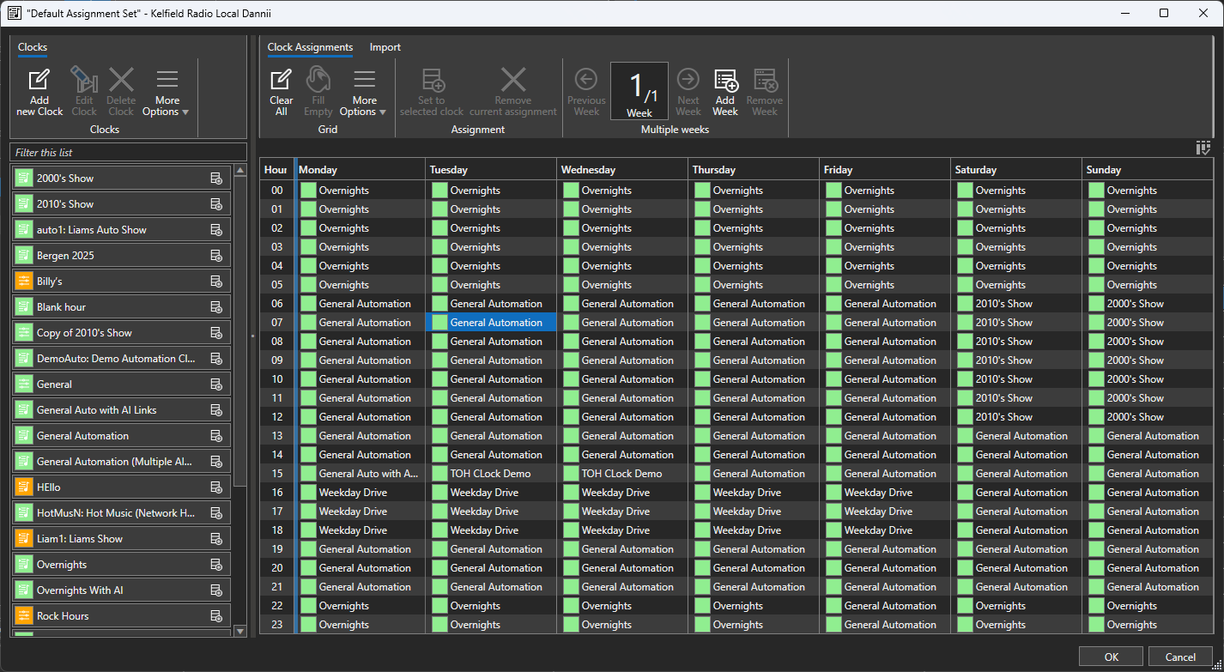The height and width of the screenshot is (672, 1224).
Task: Click the Edit Clock icon
Action: point(84,80)
